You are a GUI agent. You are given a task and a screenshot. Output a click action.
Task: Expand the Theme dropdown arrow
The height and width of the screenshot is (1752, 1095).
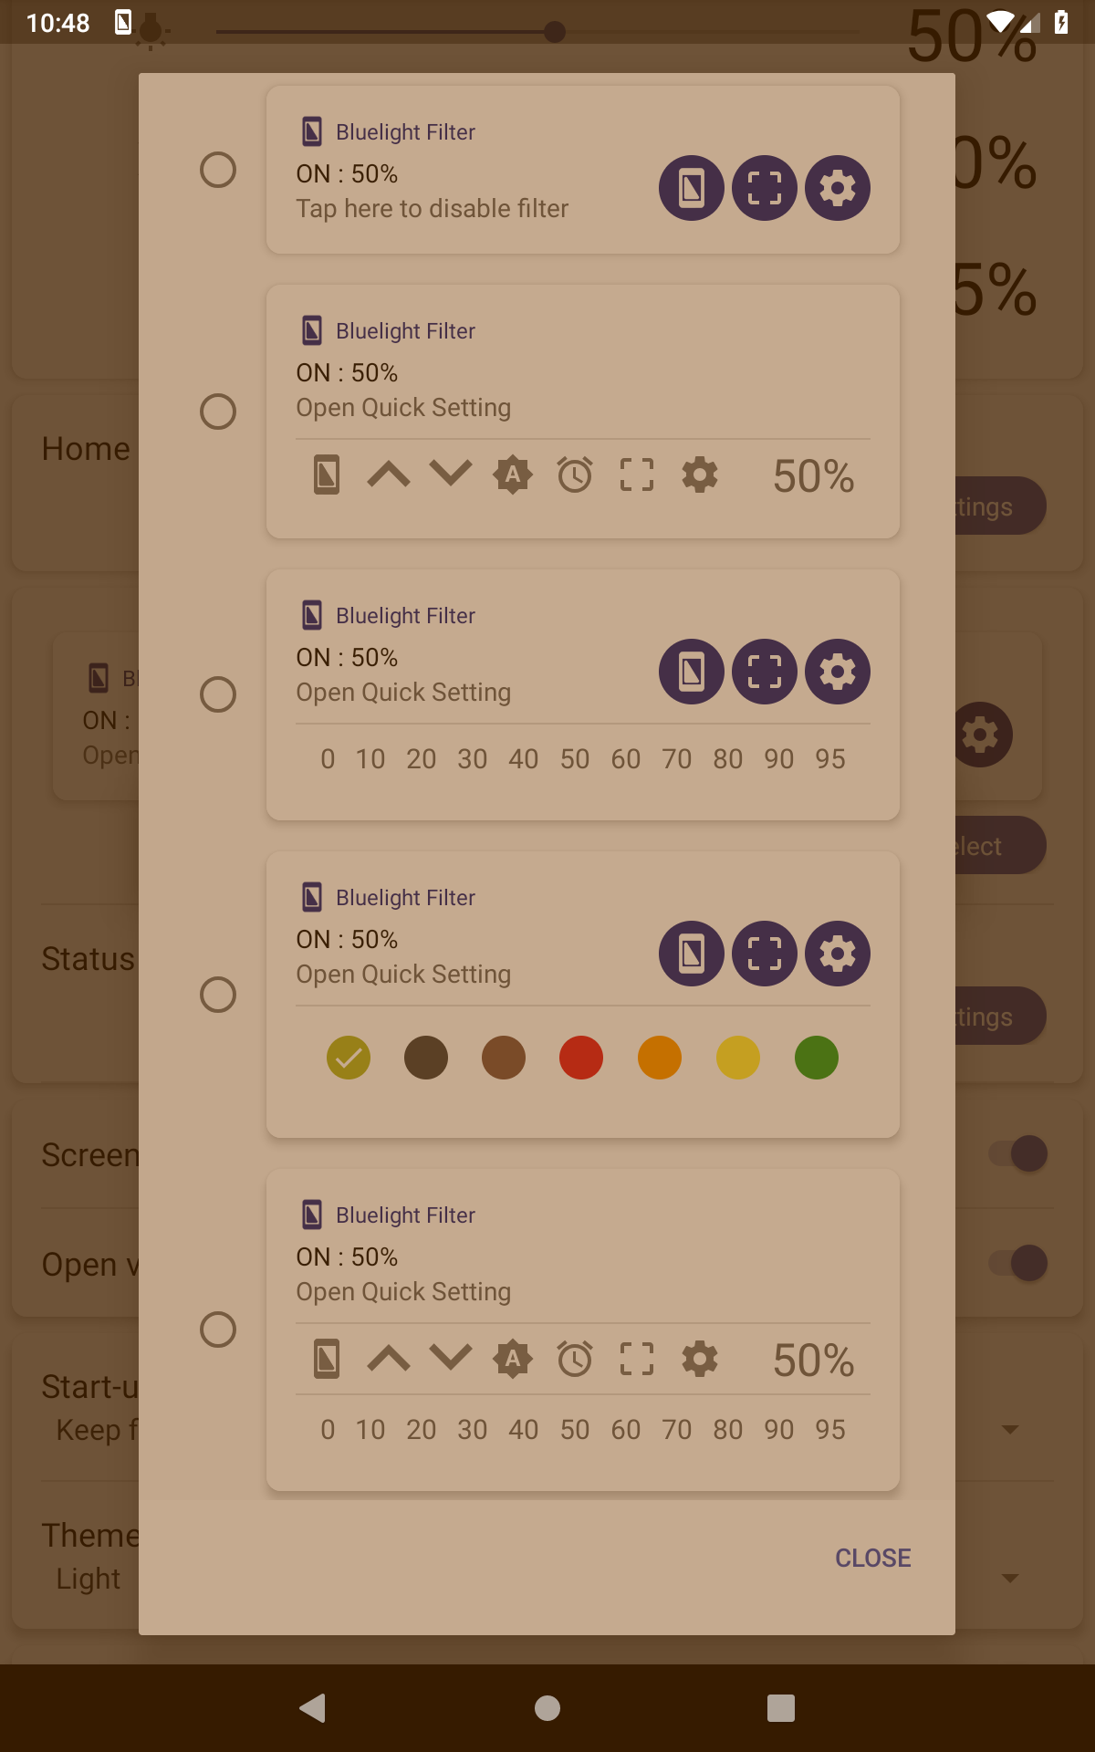(1010, 1578)
